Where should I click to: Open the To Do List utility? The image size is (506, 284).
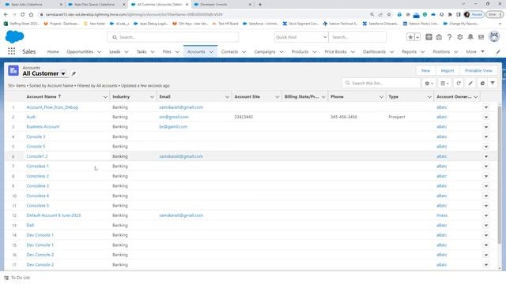click(x=17, y=278)
